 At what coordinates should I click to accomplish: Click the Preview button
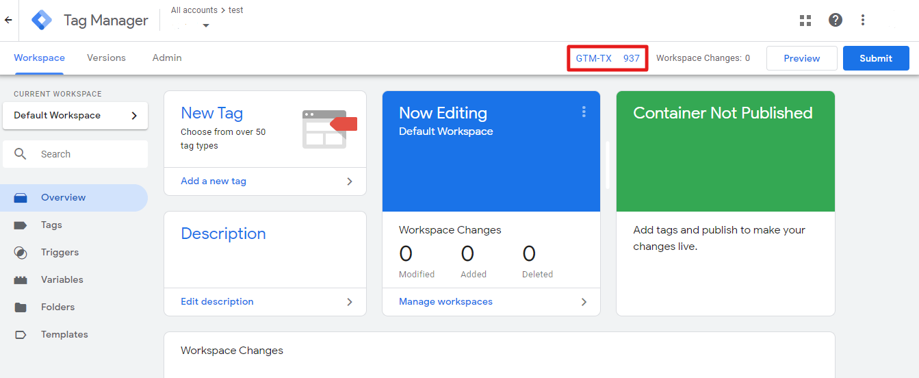802,58
